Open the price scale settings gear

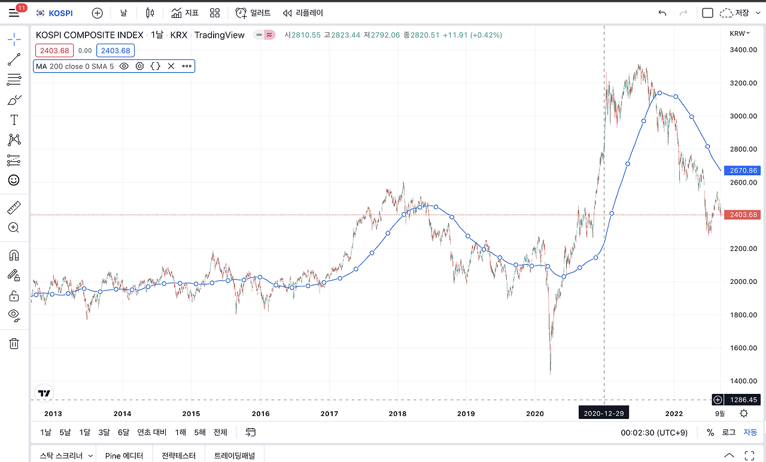743,413
